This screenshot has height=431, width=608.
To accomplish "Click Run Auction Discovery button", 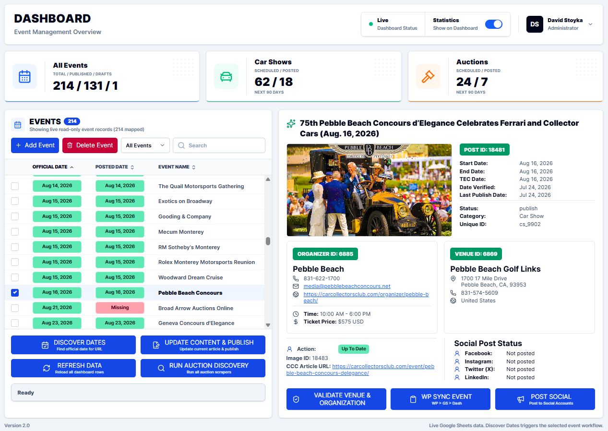I will (203, 368).
